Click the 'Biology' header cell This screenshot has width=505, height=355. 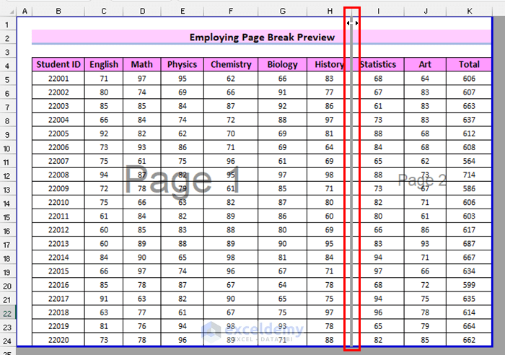(283, 64)
